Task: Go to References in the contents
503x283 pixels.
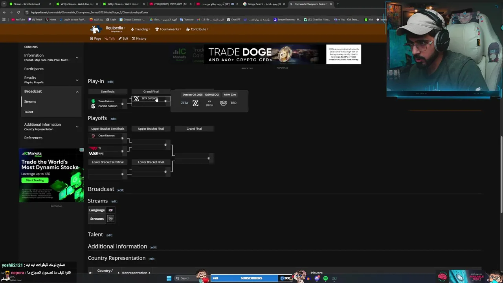Action: coord(33,138)
